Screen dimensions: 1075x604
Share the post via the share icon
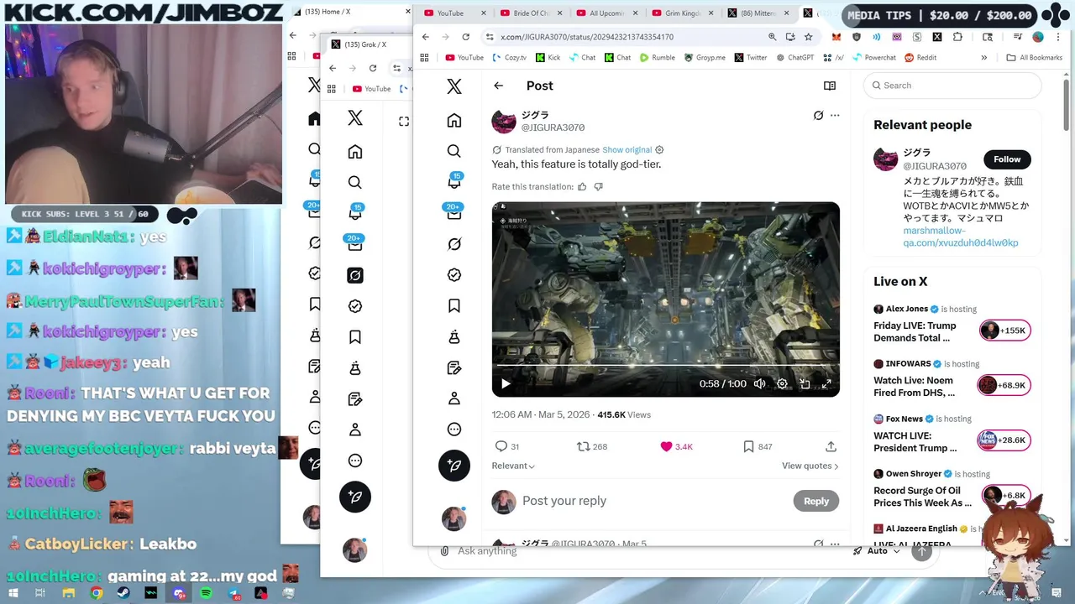point(831,446)
